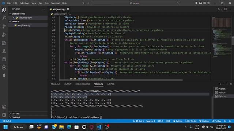The image size is (234, 131).
Task: Click the Prettier status item
Action: [216, 121]
